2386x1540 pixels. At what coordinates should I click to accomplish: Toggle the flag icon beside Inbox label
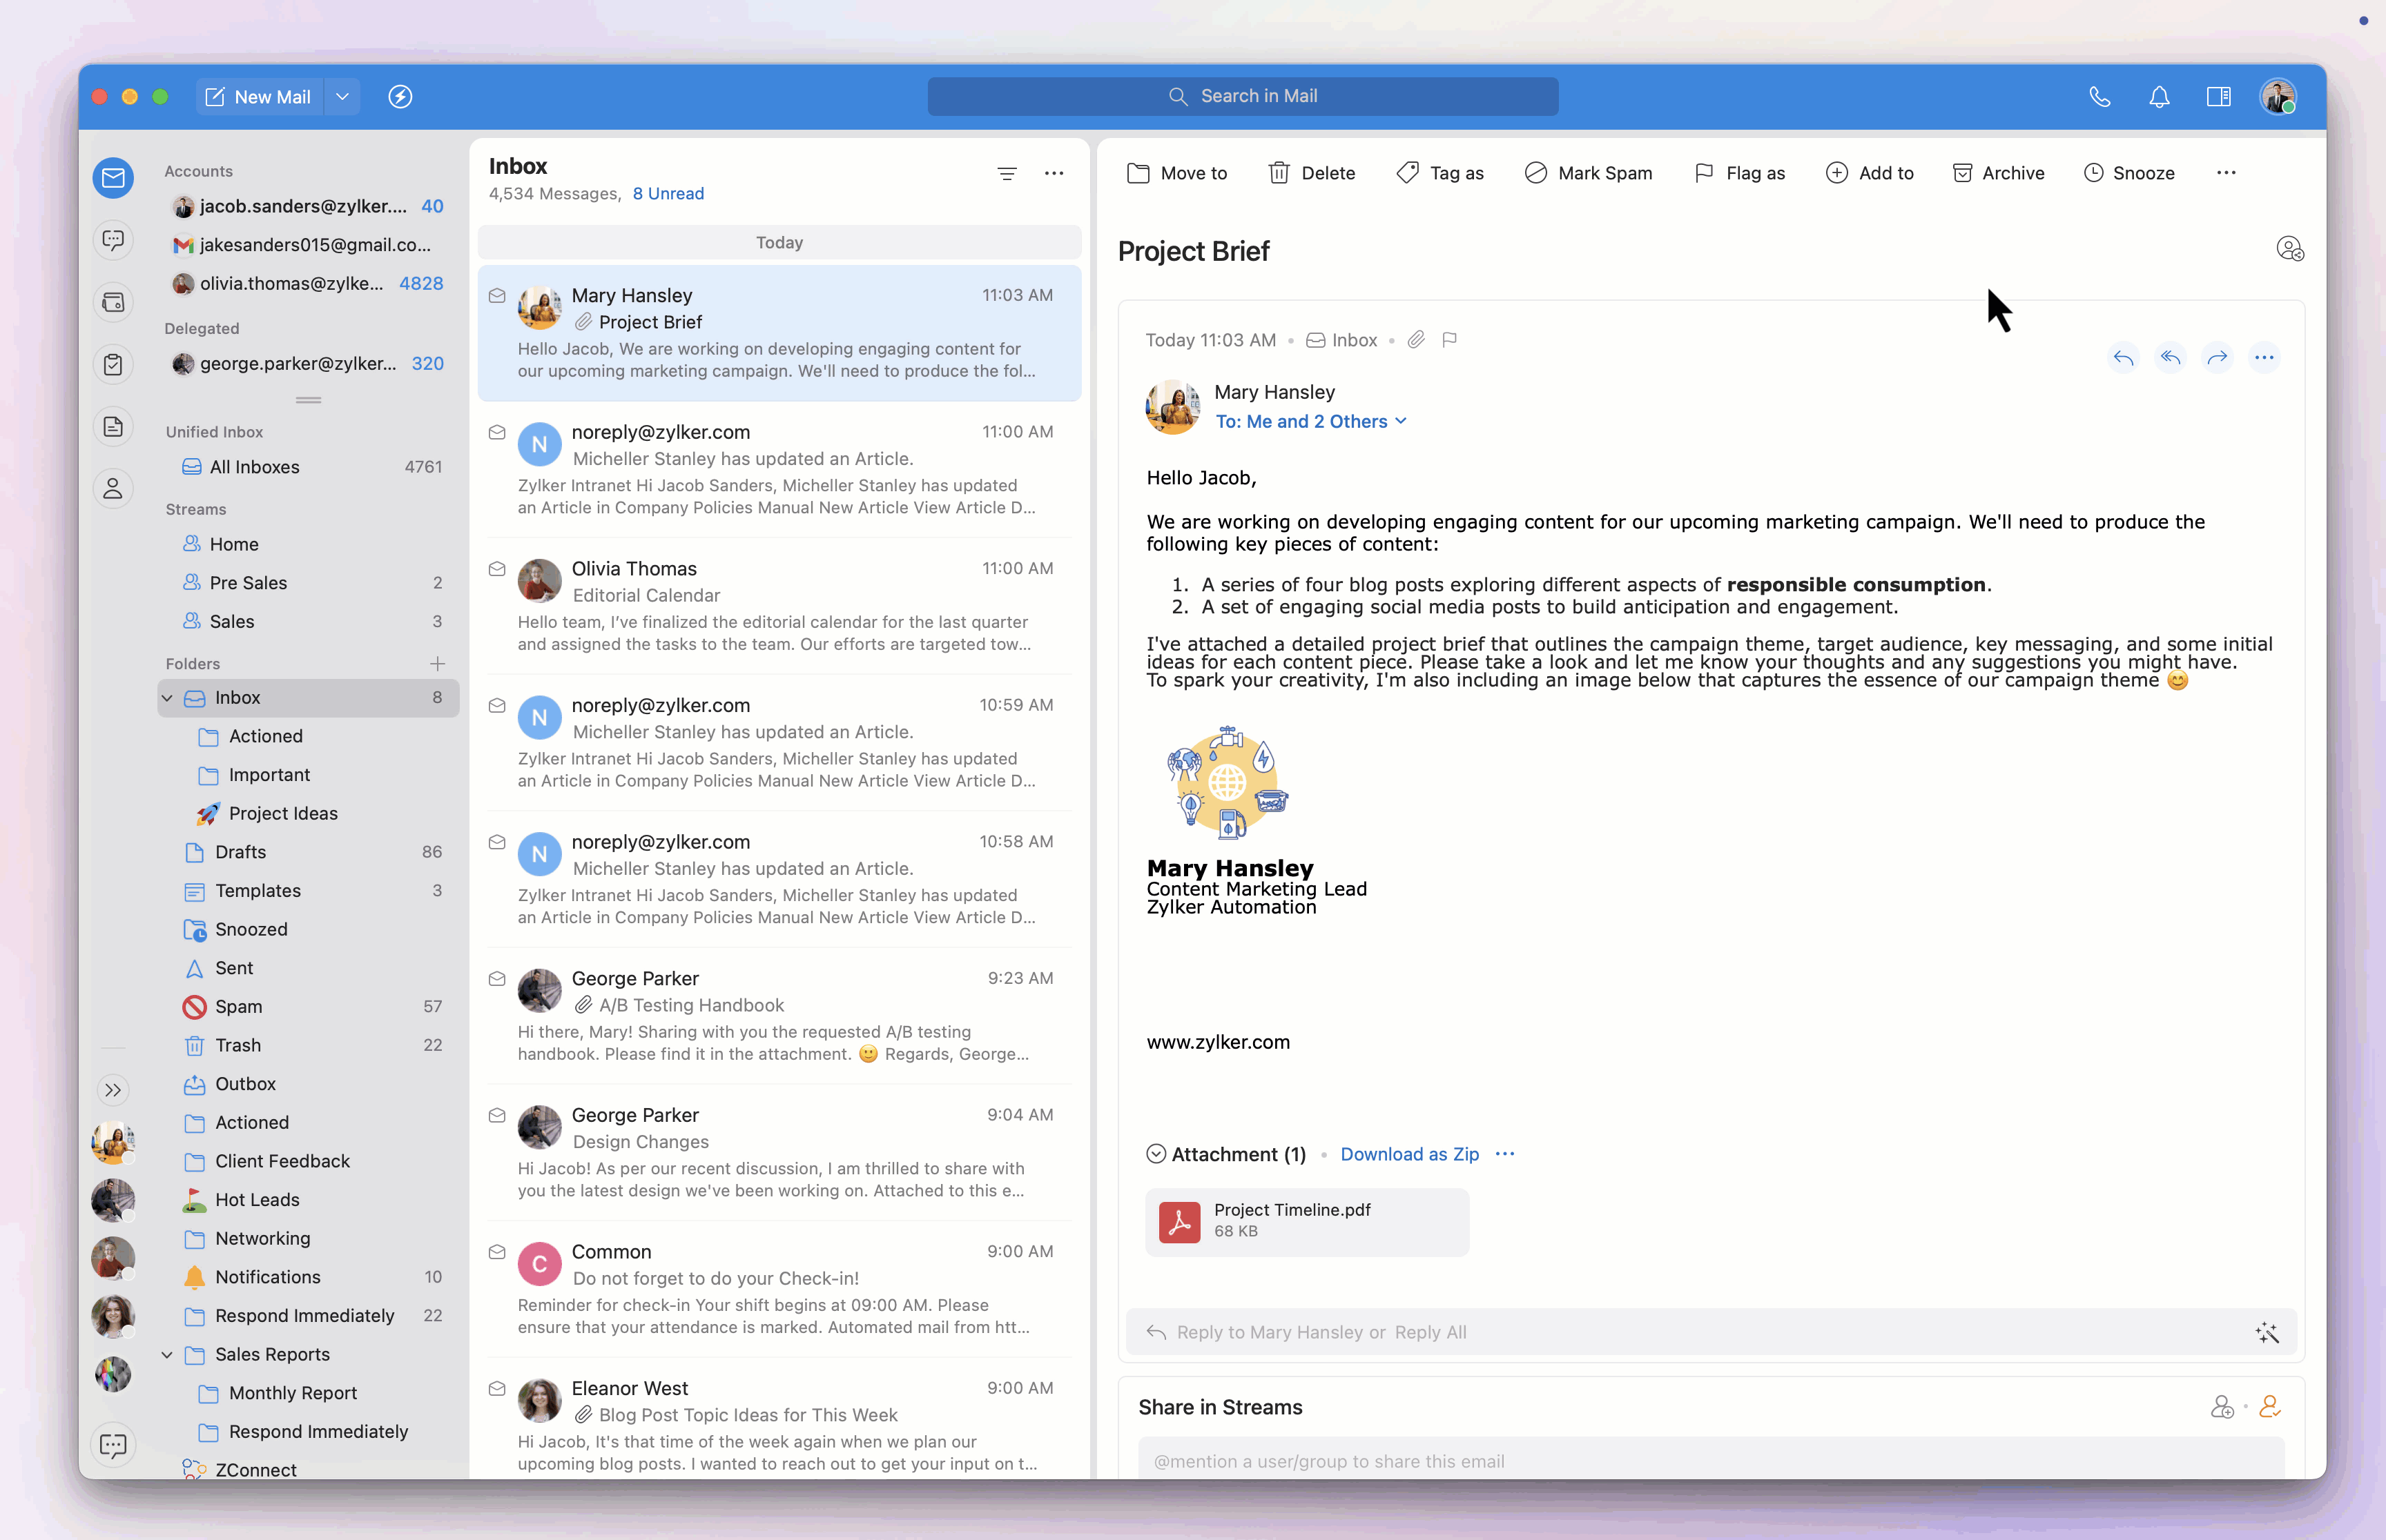click(x=1450, y=340)
